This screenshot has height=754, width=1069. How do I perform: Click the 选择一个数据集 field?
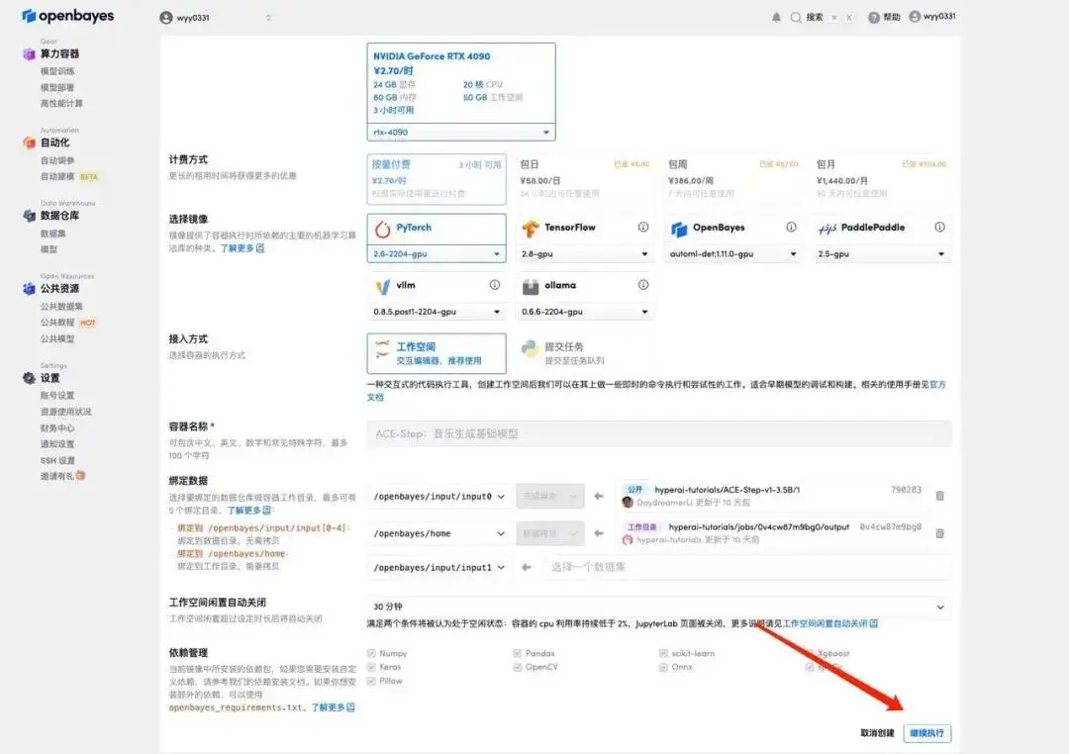click(x=746, y=567)
